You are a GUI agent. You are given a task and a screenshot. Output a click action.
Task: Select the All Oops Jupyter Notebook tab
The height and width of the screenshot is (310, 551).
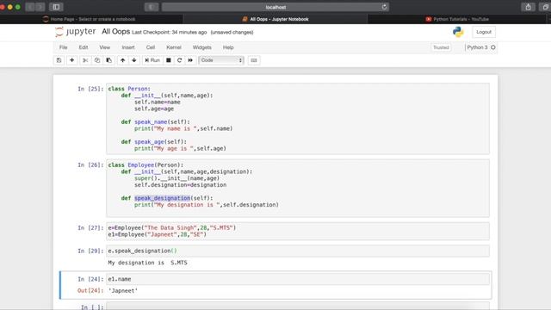point(275,19)
